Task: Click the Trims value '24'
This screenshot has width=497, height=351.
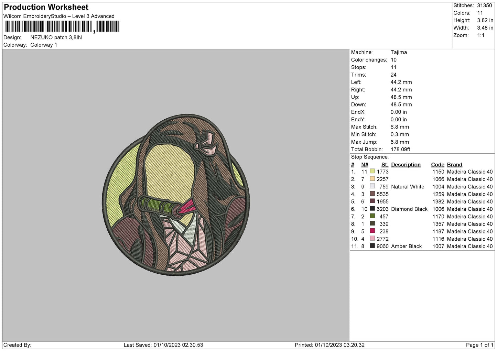Action: click(393, 75)
